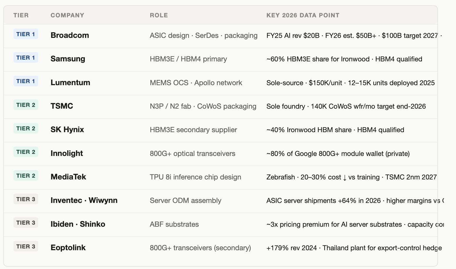
Task: Click the "Zebrafish · 20–30% cost" data point
Action: point(304,177)
